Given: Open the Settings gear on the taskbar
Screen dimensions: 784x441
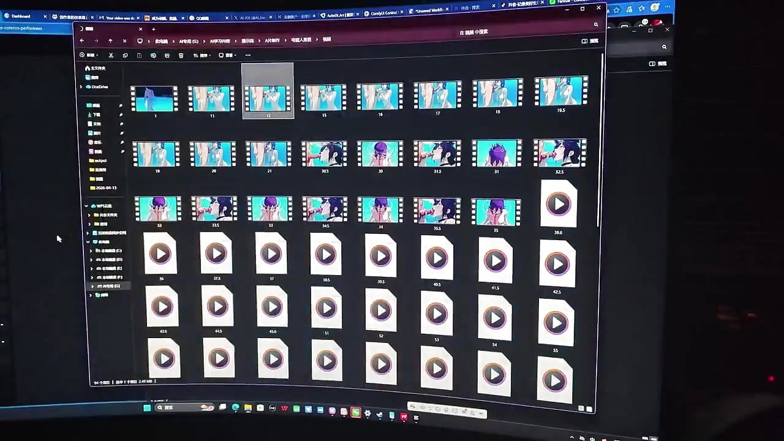Looking at the screenshot, I should (367, 413).
